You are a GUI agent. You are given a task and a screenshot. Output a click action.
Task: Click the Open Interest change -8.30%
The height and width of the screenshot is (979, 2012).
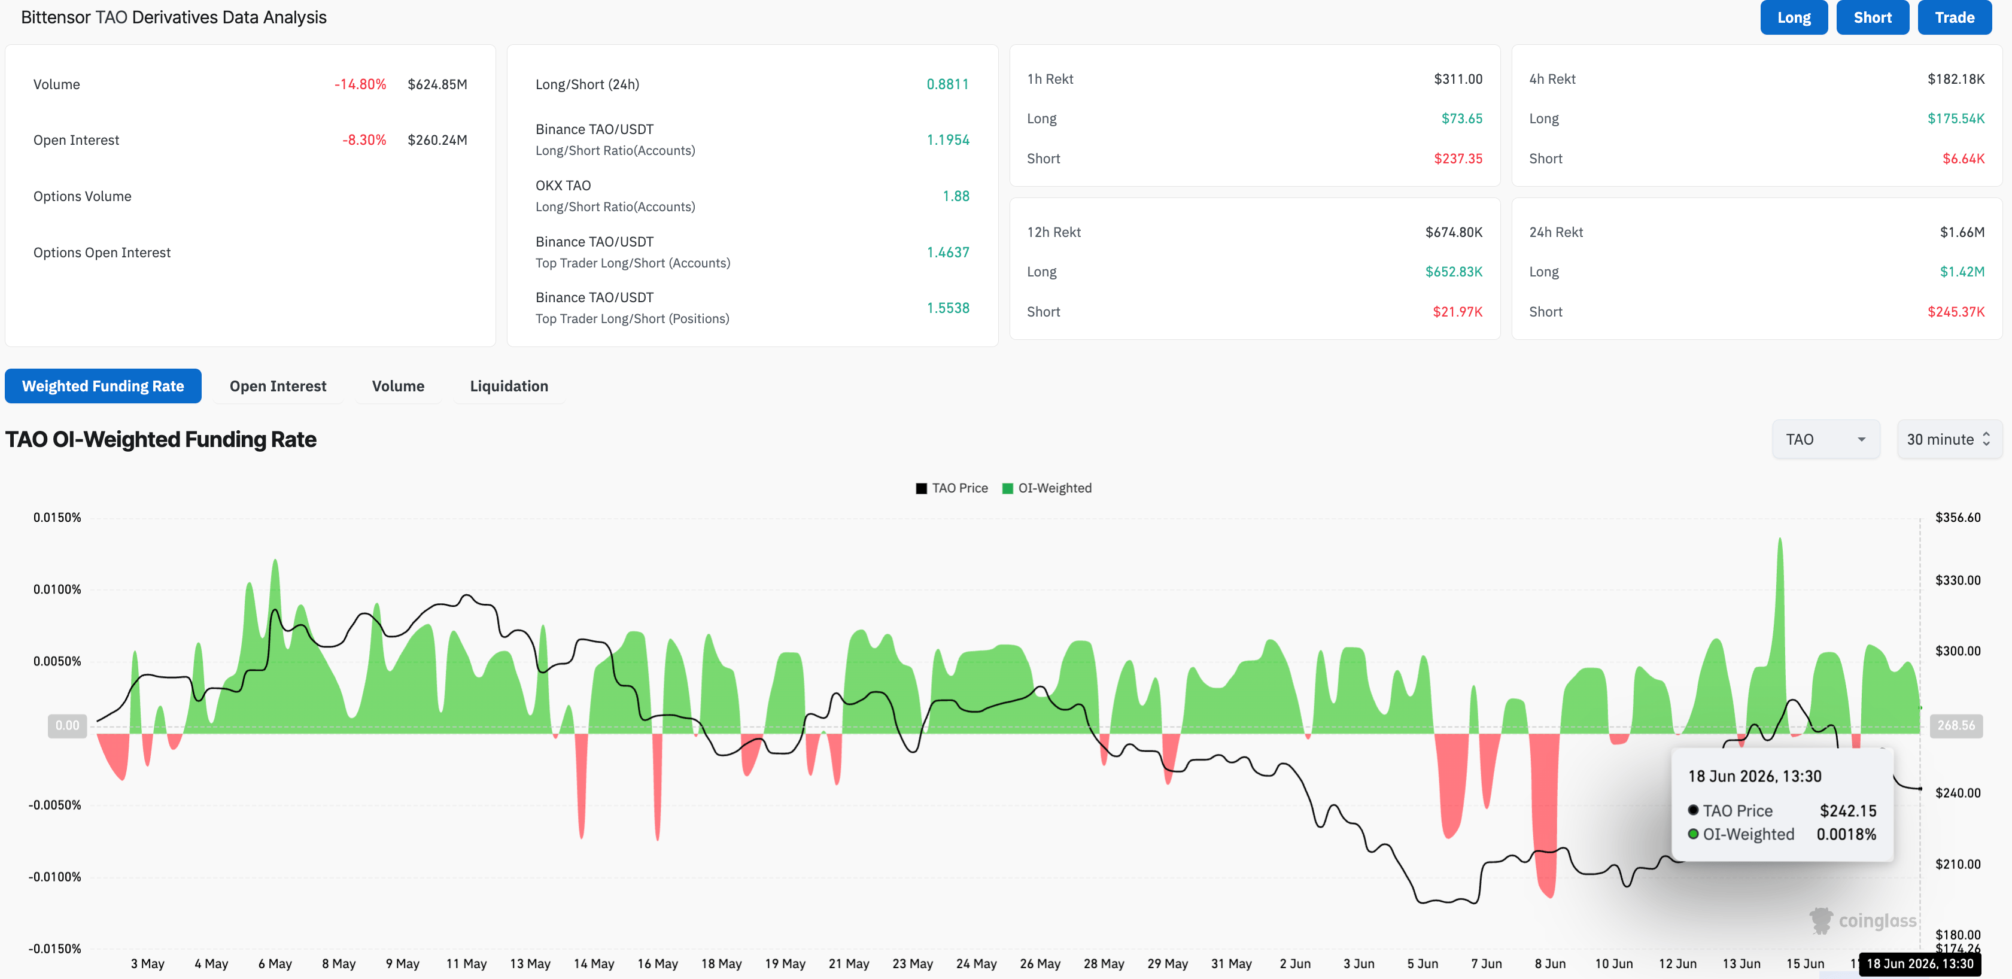(x=364, y=140)
